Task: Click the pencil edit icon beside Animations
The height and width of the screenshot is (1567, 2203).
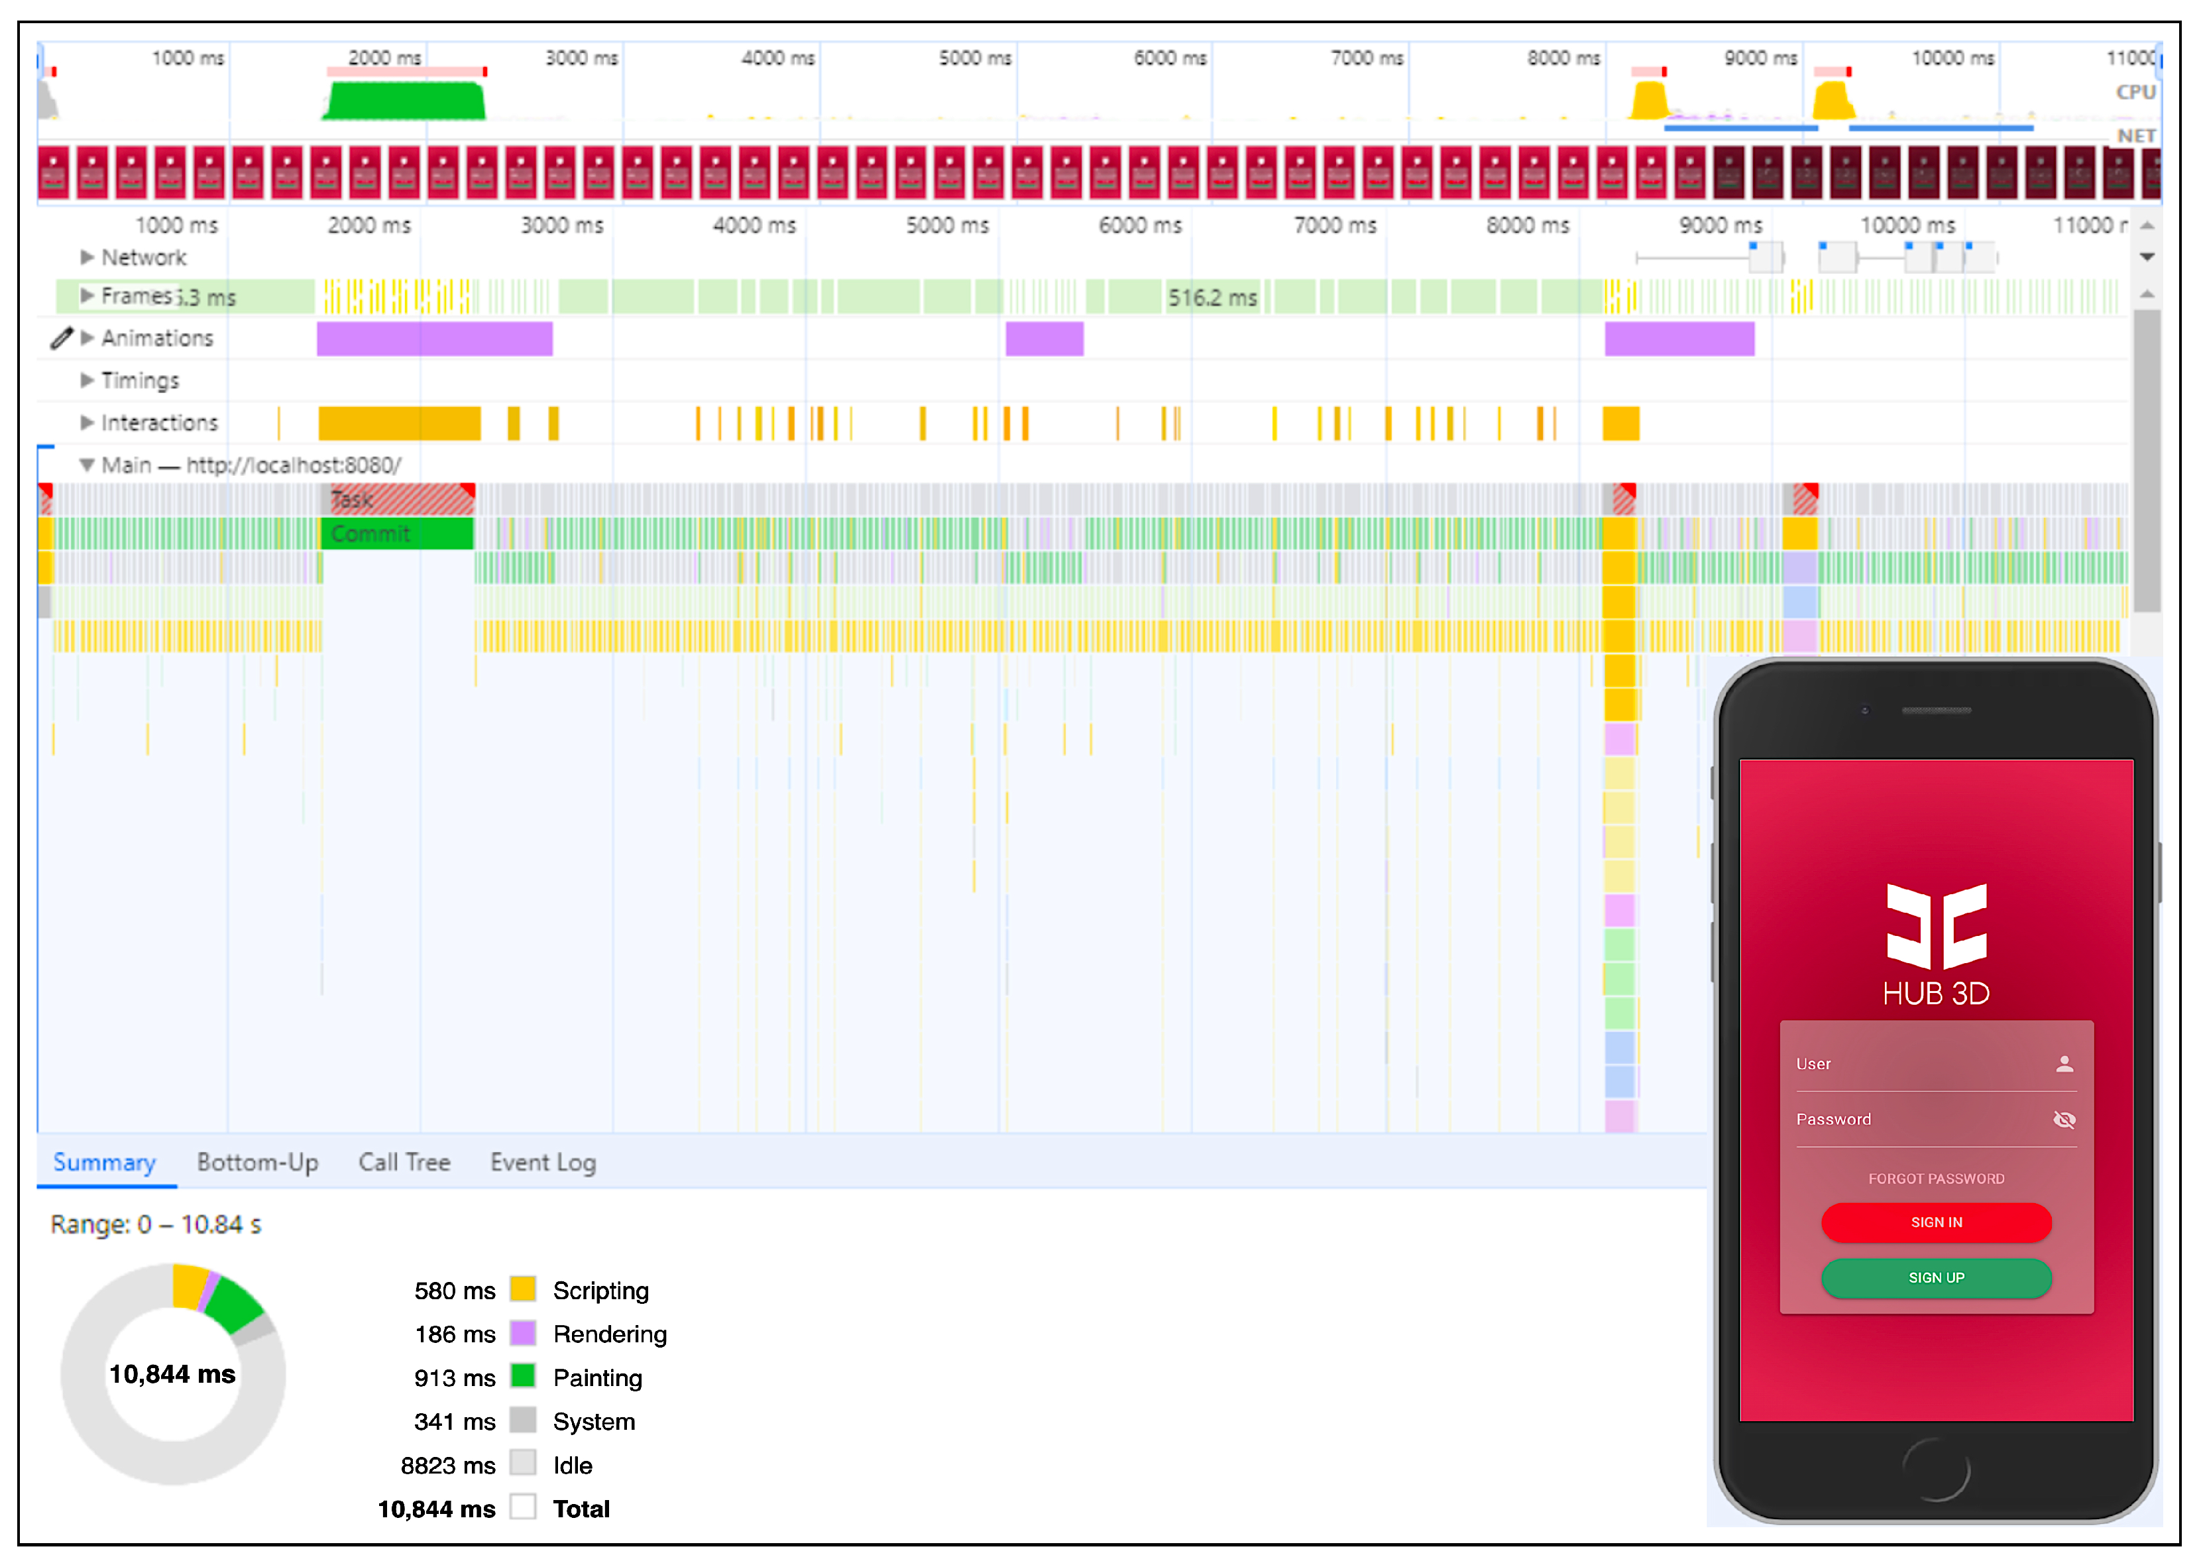Action: pos(62,337)
